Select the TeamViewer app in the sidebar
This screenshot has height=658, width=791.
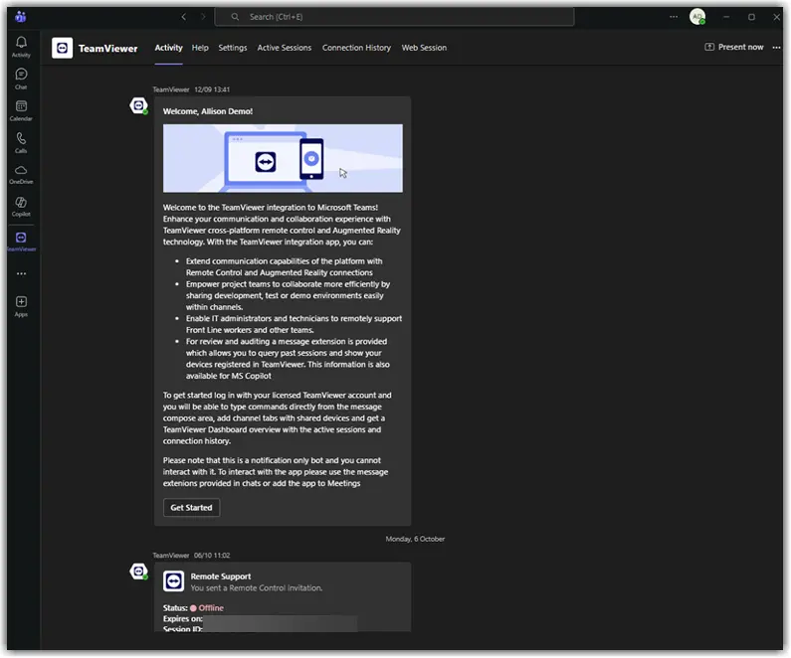[x=21, y=242]
